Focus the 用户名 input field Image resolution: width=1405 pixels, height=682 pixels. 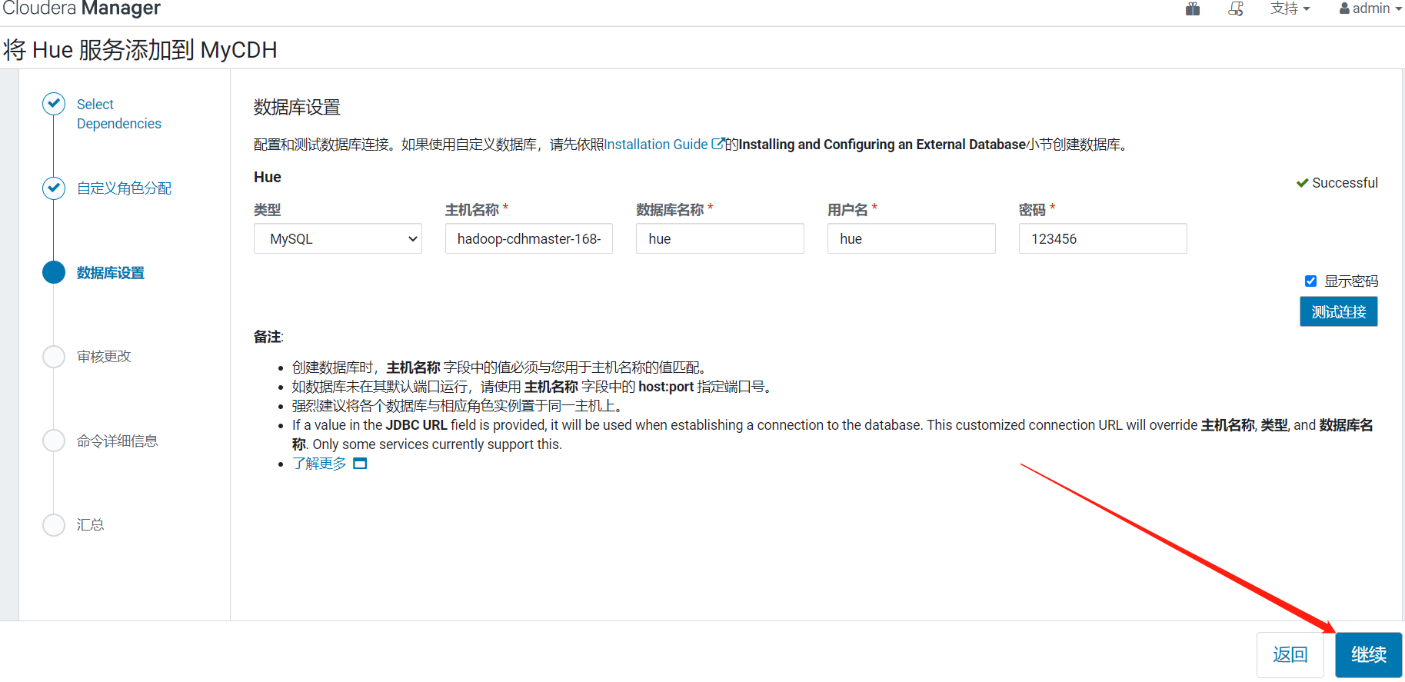pos(911,238)
